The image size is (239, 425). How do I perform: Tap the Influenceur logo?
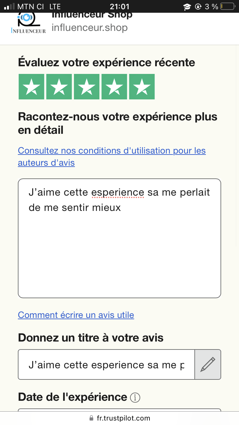pyautogui.click(x=28, y=24)
